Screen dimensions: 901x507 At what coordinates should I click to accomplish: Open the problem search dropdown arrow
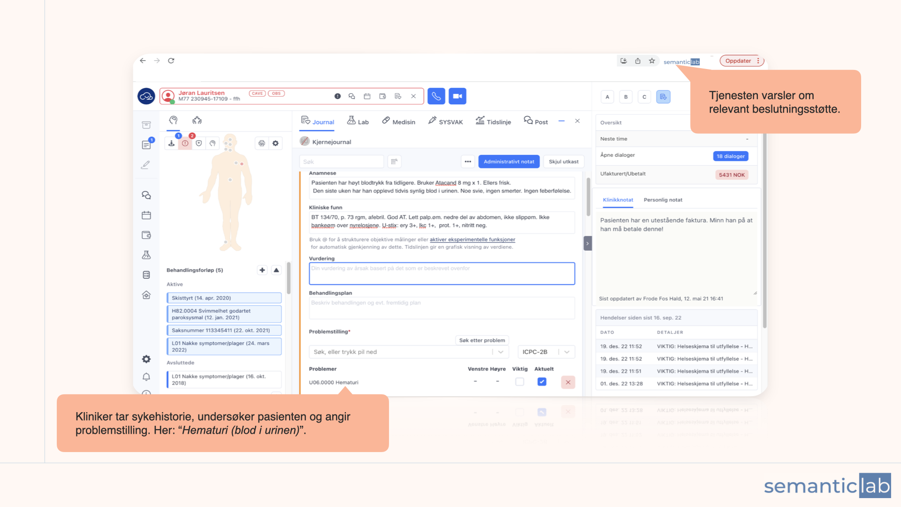pos(501,352)
